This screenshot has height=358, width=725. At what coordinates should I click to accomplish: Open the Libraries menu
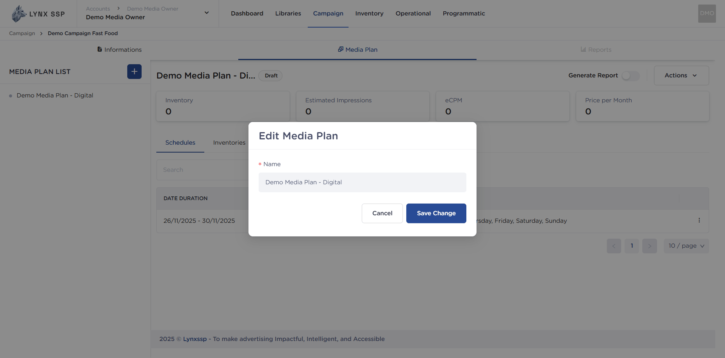coord(288,13)
